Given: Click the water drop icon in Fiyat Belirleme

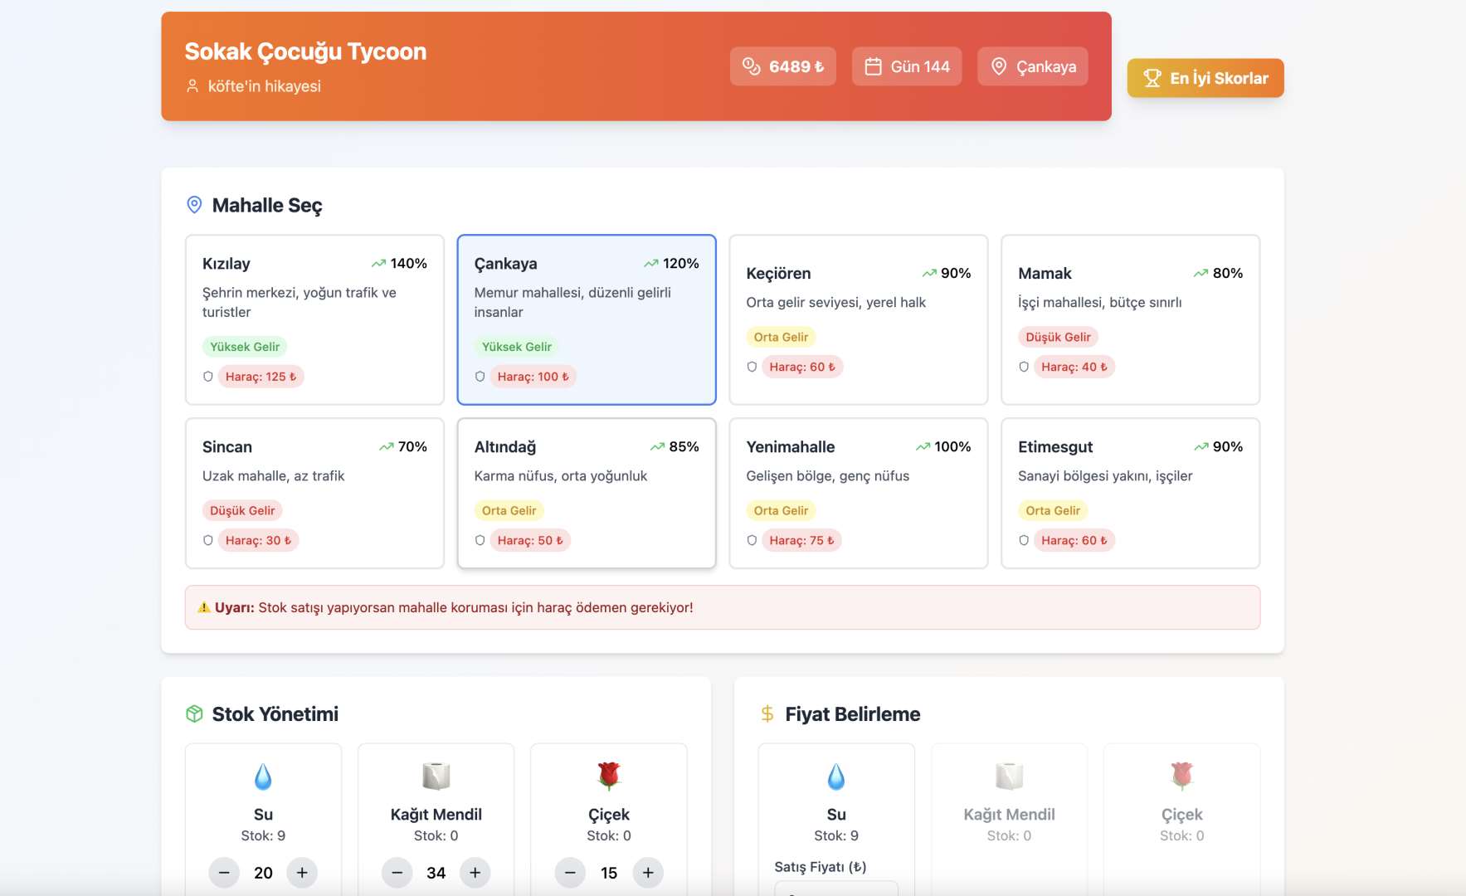Looking at the screenshot, I should [x=836, y=777].
